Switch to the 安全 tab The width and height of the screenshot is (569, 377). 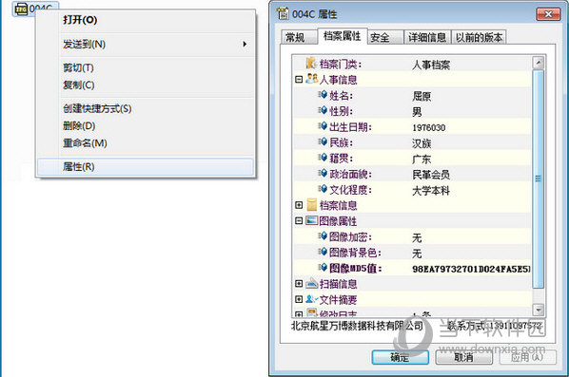384,37
